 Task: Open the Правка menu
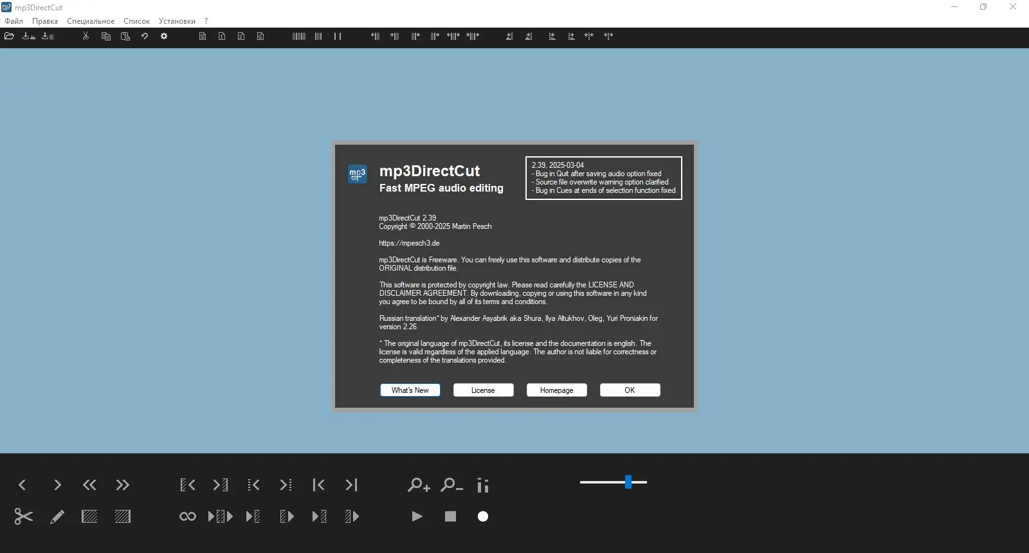tap(45, 21)
